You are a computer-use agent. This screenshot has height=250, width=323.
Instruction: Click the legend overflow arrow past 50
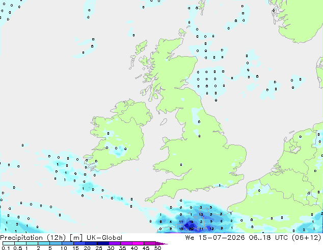pyautogui.click(x=162, y=243)
